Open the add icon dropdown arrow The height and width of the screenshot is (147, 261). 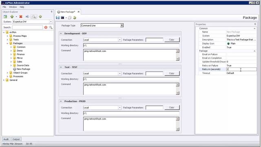click(16, 17)
